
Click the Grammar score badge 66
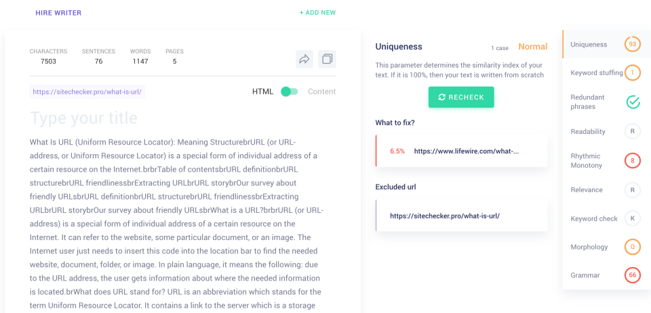click(x=632, y=275)
